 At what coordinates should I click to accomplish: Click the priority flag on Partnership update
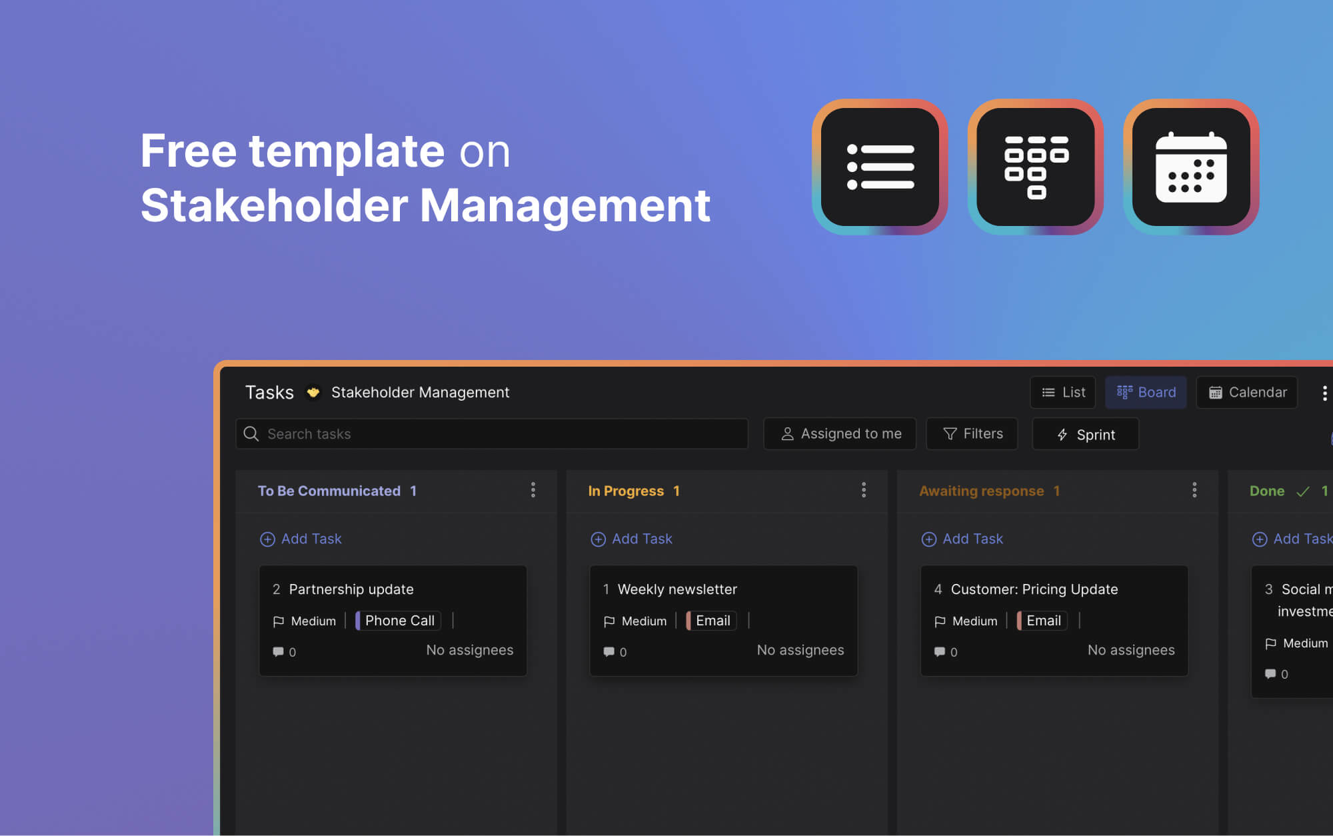279,621
